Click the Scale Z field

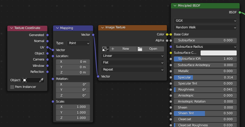click(73, 118)
